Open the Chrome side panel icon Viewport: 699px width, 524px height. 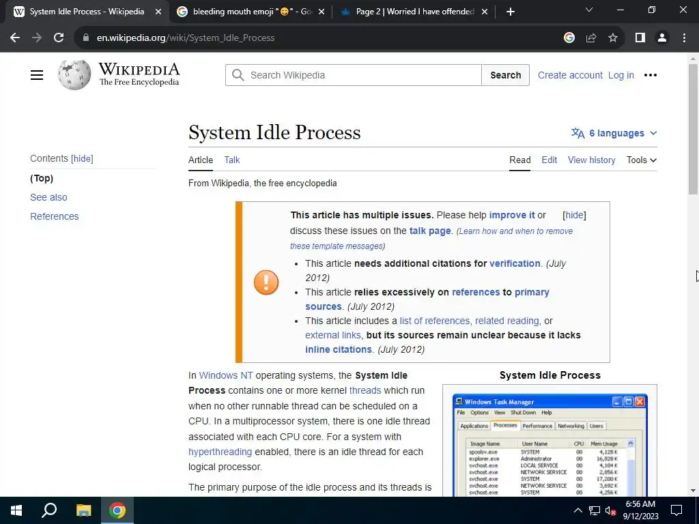click(640, 38)
